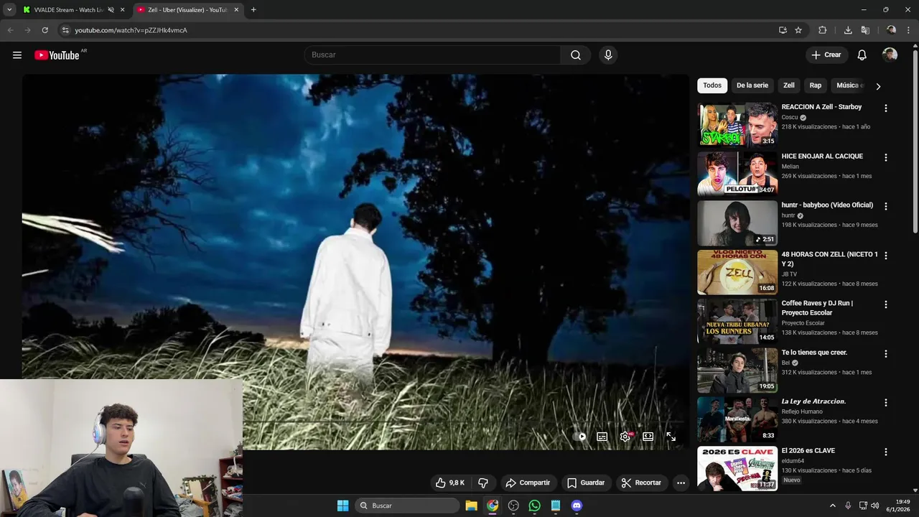Select the Música filter chip
Screen dimensions: 919x517
(849, 85)
